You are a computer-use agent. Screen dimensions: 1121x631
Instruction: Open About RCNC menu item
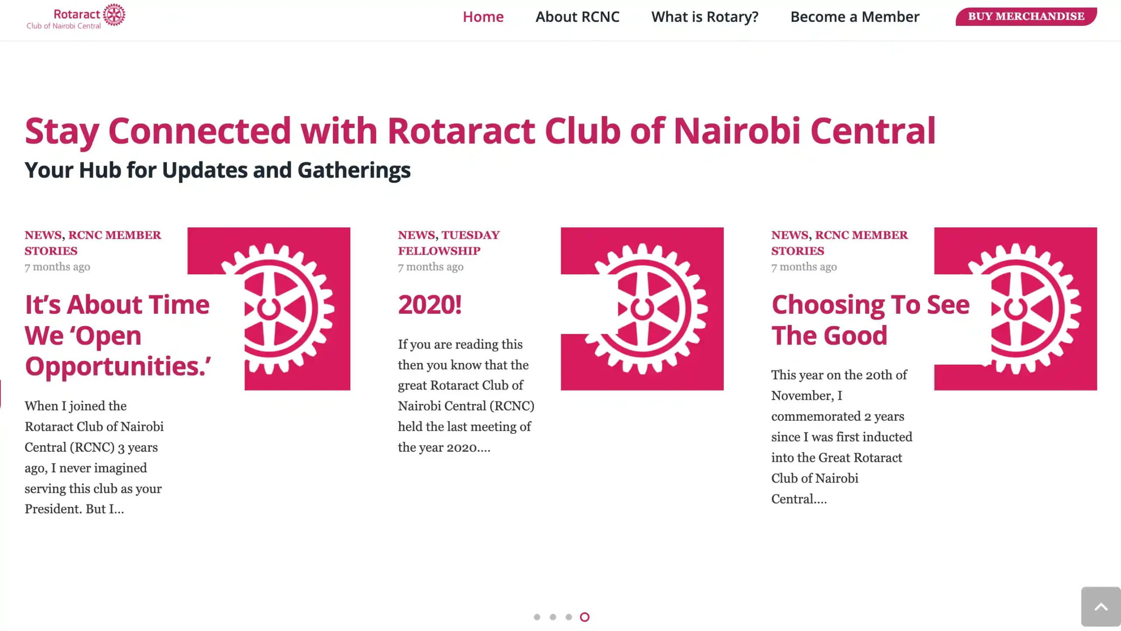pyautogui.click(x=577, y=17)
